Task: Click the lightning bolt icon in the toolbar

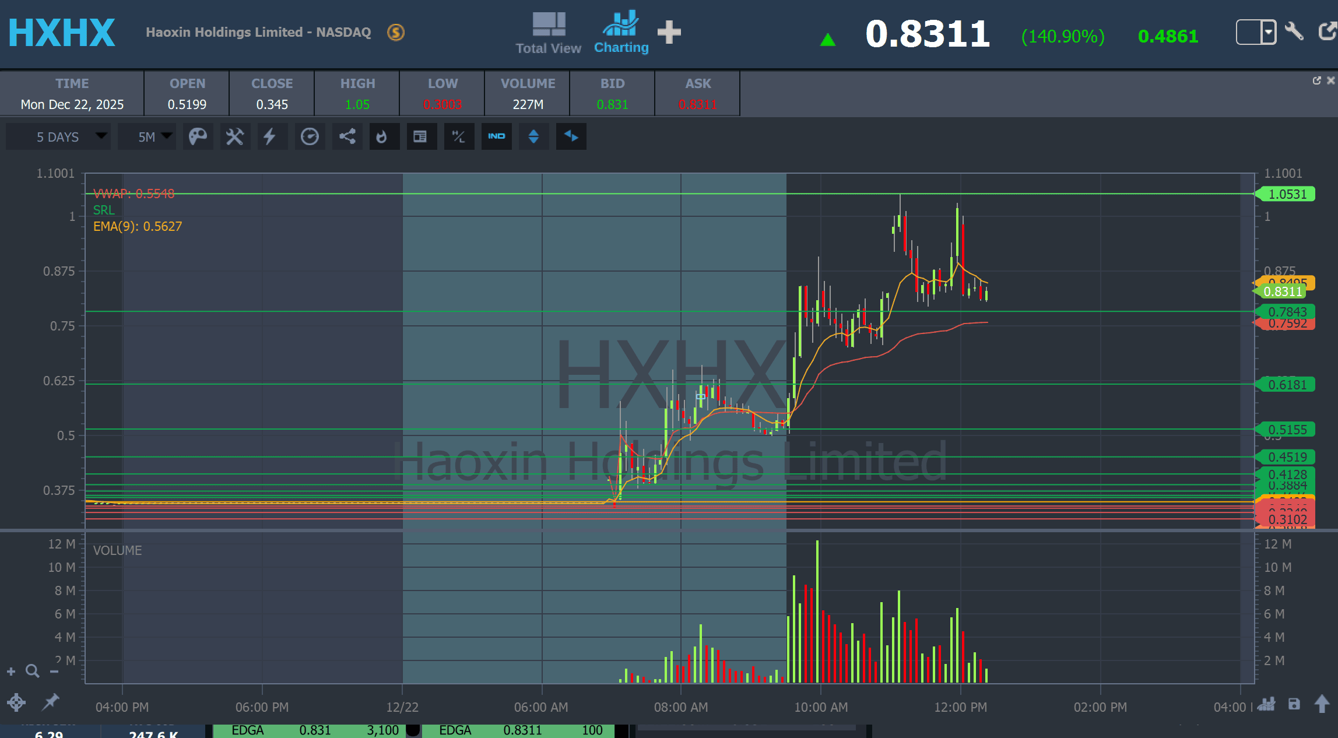Action: point(269,136)
